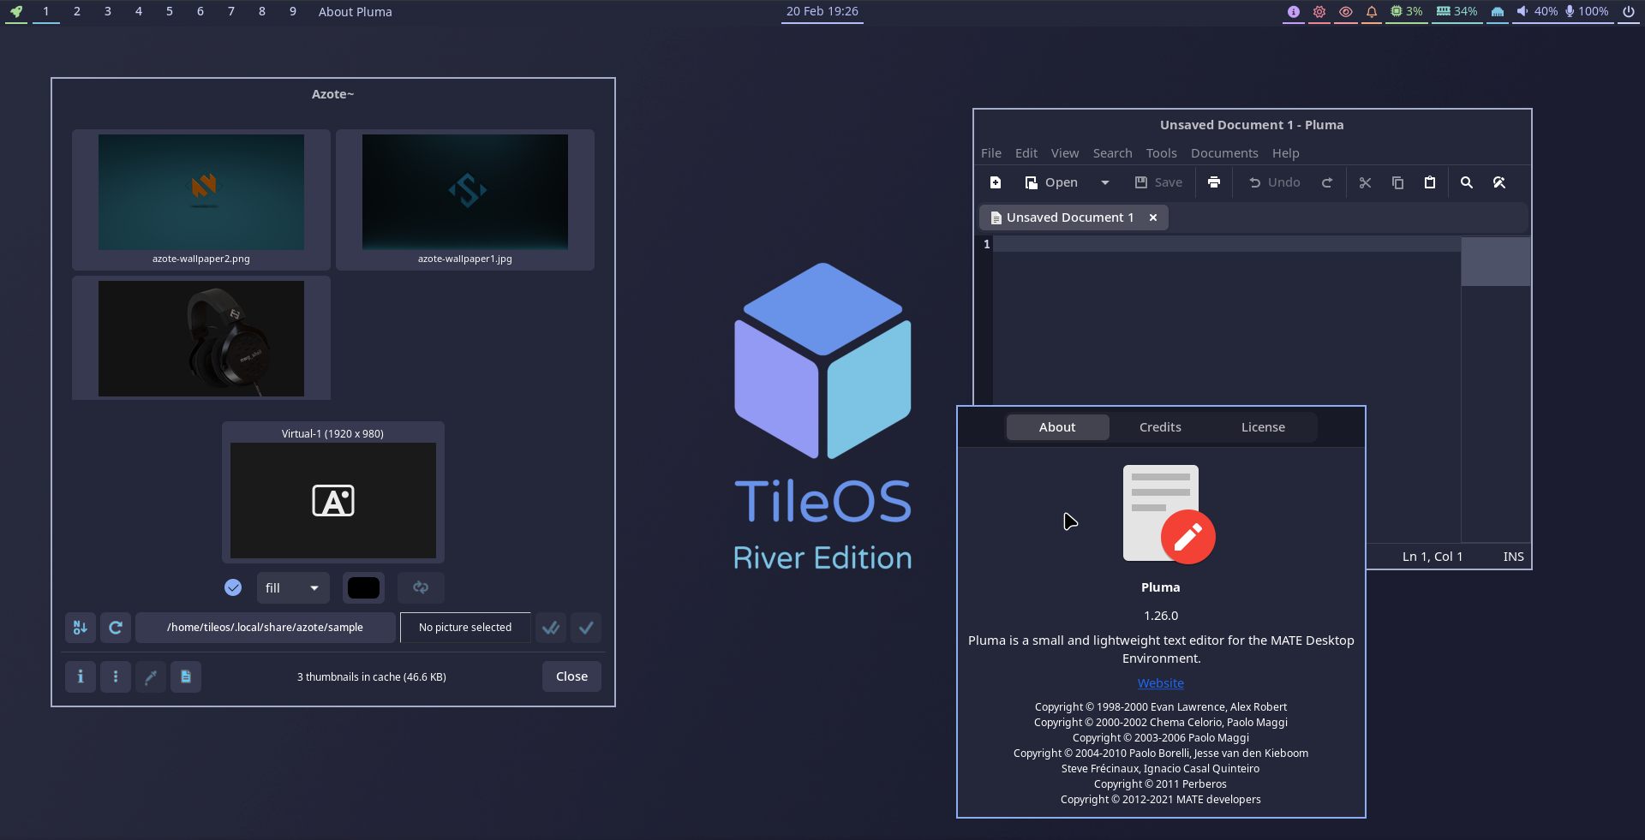1645x840 pixels.
Task: Click the purple info icon in the top bar
Action: point(1294,12)
